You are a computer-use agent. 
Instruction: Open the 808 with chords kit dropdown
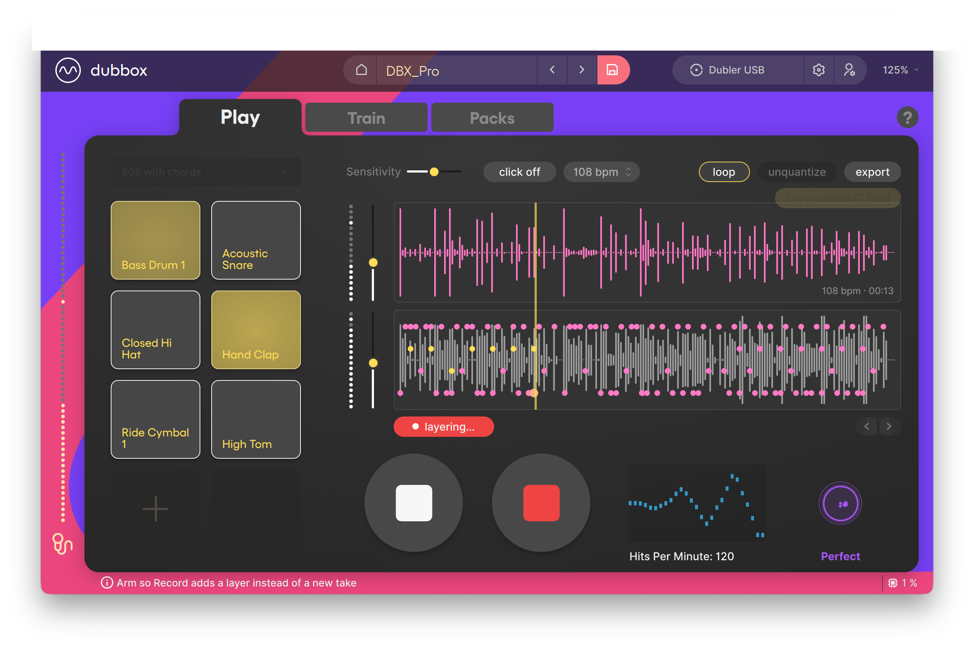click(205, 172)
